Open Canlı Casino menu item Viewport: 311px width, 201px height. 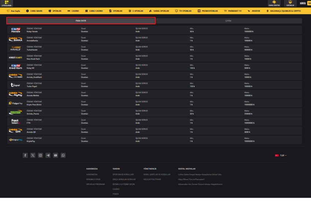94,11
